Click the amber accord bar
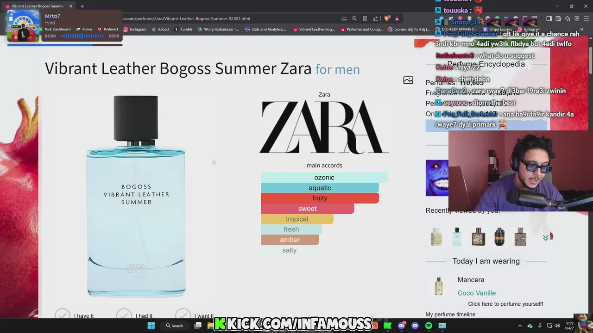The width and height of the screenshot is (593, 333). [x=290, y=240]
